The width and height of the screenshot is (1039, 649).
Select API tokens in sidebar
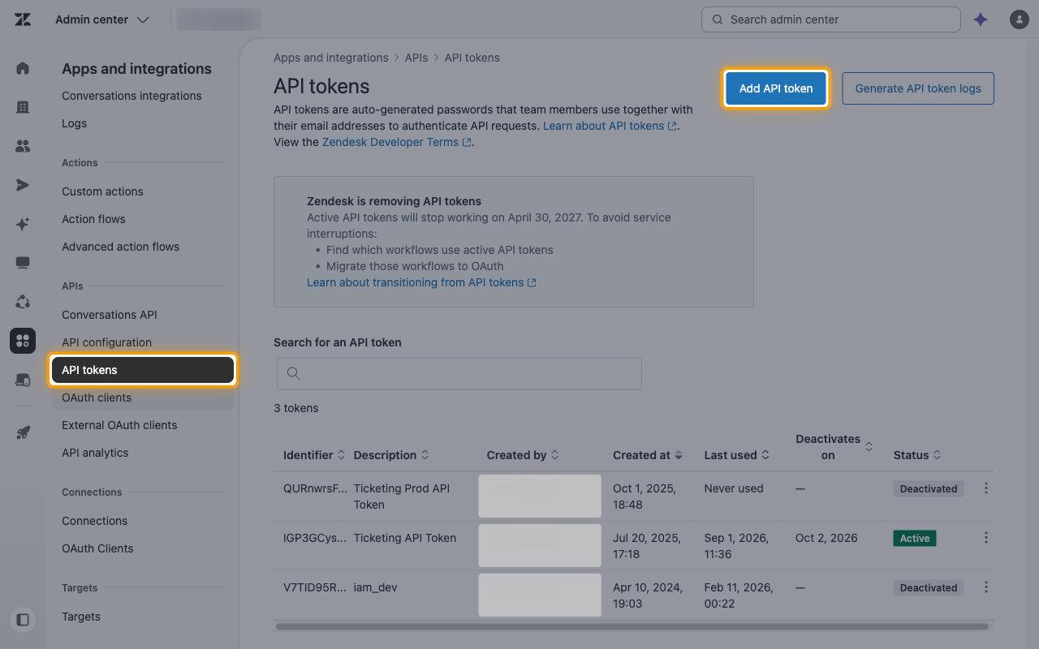point(143,370)
